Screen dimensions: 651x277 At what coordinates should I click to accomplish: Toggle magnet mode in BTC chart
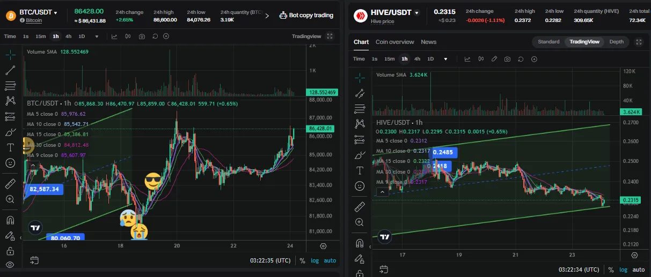(10, 220)
